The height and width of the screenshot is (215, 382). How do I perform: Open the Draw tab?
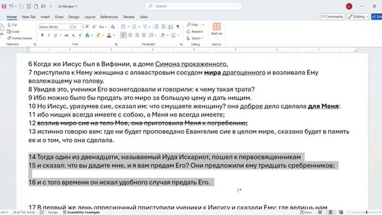tap(59, 17)
